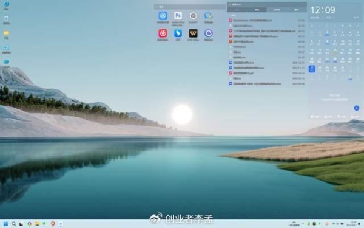Select the highlighted second tab in file panel
This screenshot has width=364, height=228.
[257, 10]
